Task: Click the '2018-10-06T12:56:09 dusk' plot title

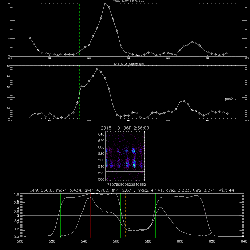Action: coord(128,64)
